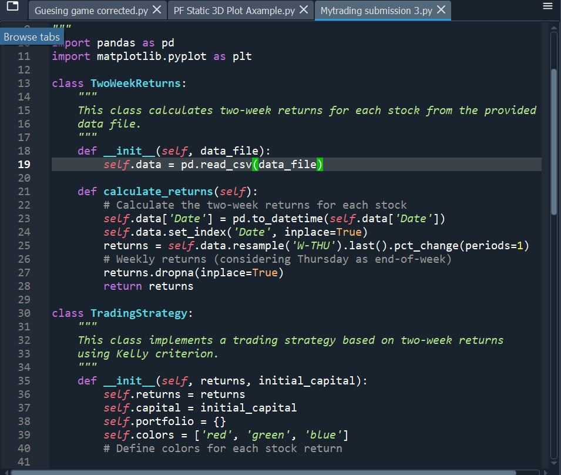Click the horizontal scrollbar thumb at the bottom
The width and height of the screenshot is (561, 475).
point(263,473)
